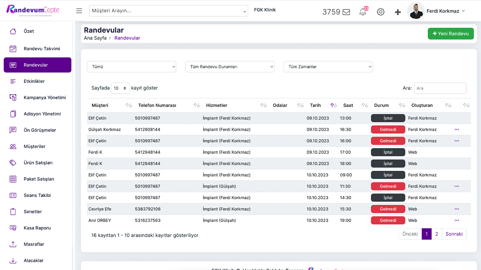Click phone number 5316237563
481x270 pixels.
[x=148, y=220]
